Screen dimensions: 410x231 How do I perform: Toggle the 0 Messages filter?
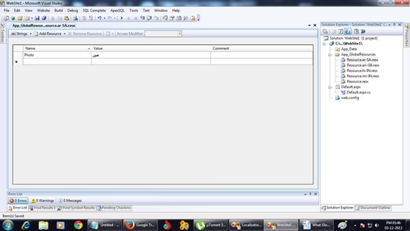[x=70, y=201]
